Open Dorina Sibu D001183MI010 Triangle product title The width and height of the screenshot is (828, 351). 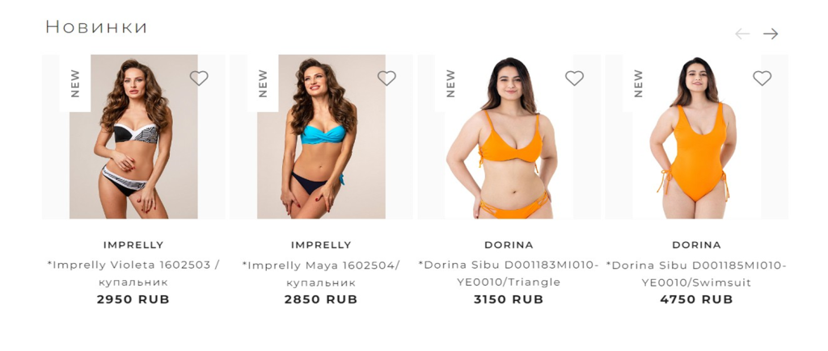(509, 274)
